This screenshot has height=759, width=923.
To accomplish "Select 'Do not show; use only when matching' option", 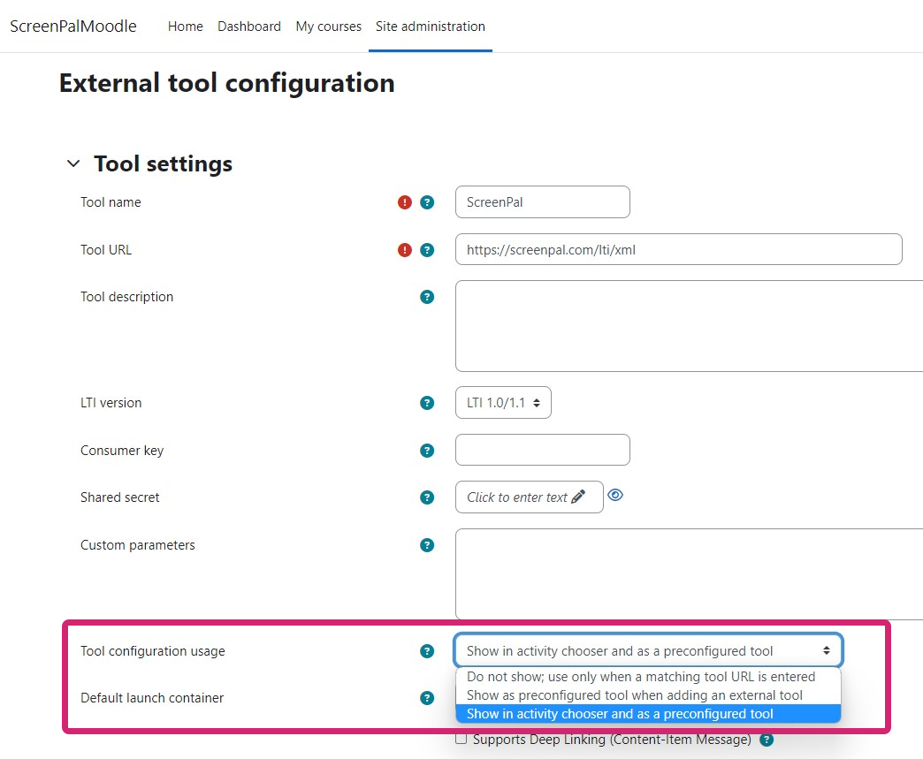I will point(648,677).
